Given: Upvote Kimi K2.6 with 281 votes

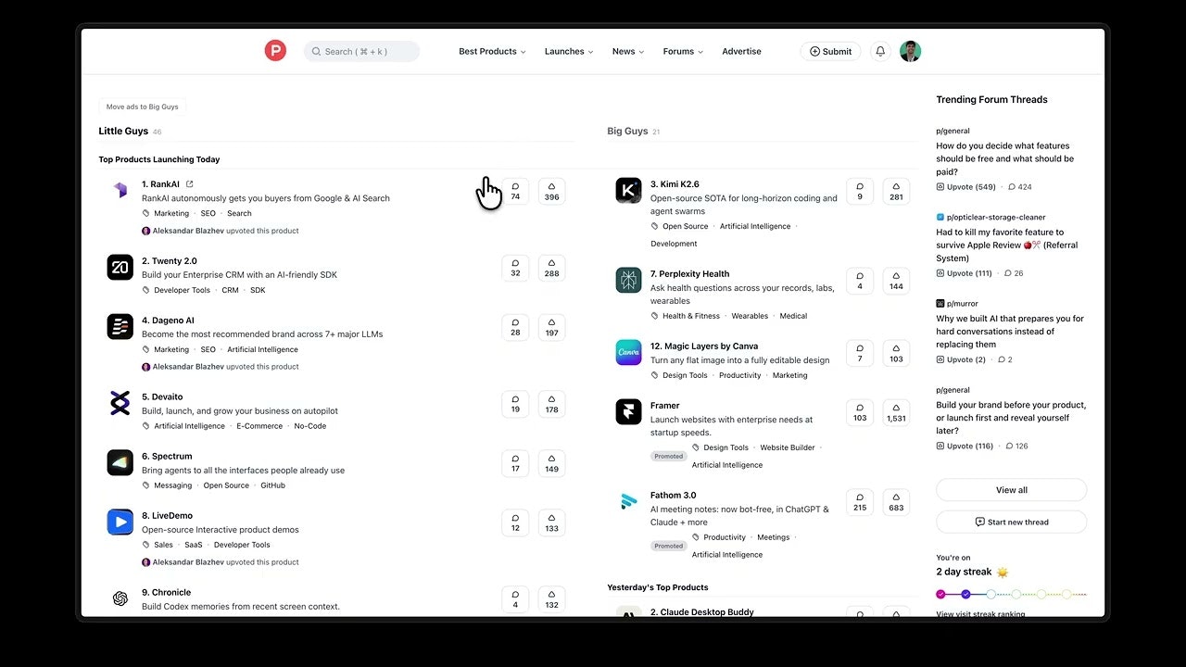Looking at the screenshot, I should click(x=896, y=191).
